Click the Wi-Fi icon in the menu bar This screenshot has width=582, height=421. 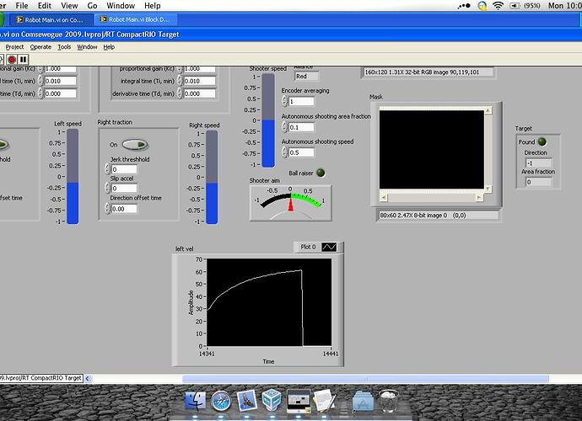tap(498, 6)
